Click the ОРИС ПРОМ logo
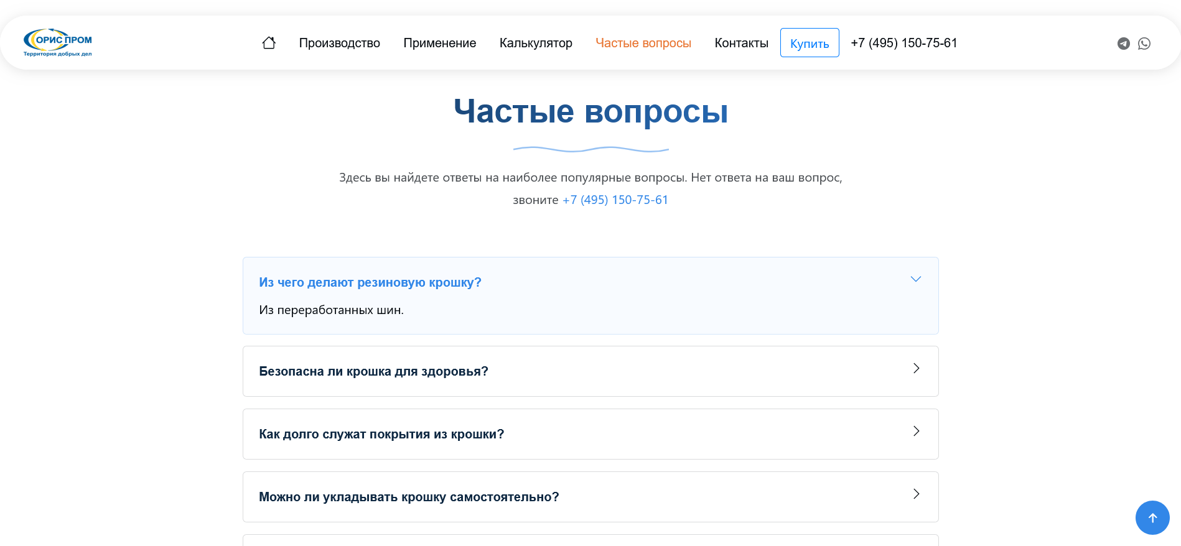 coord(58,42)
